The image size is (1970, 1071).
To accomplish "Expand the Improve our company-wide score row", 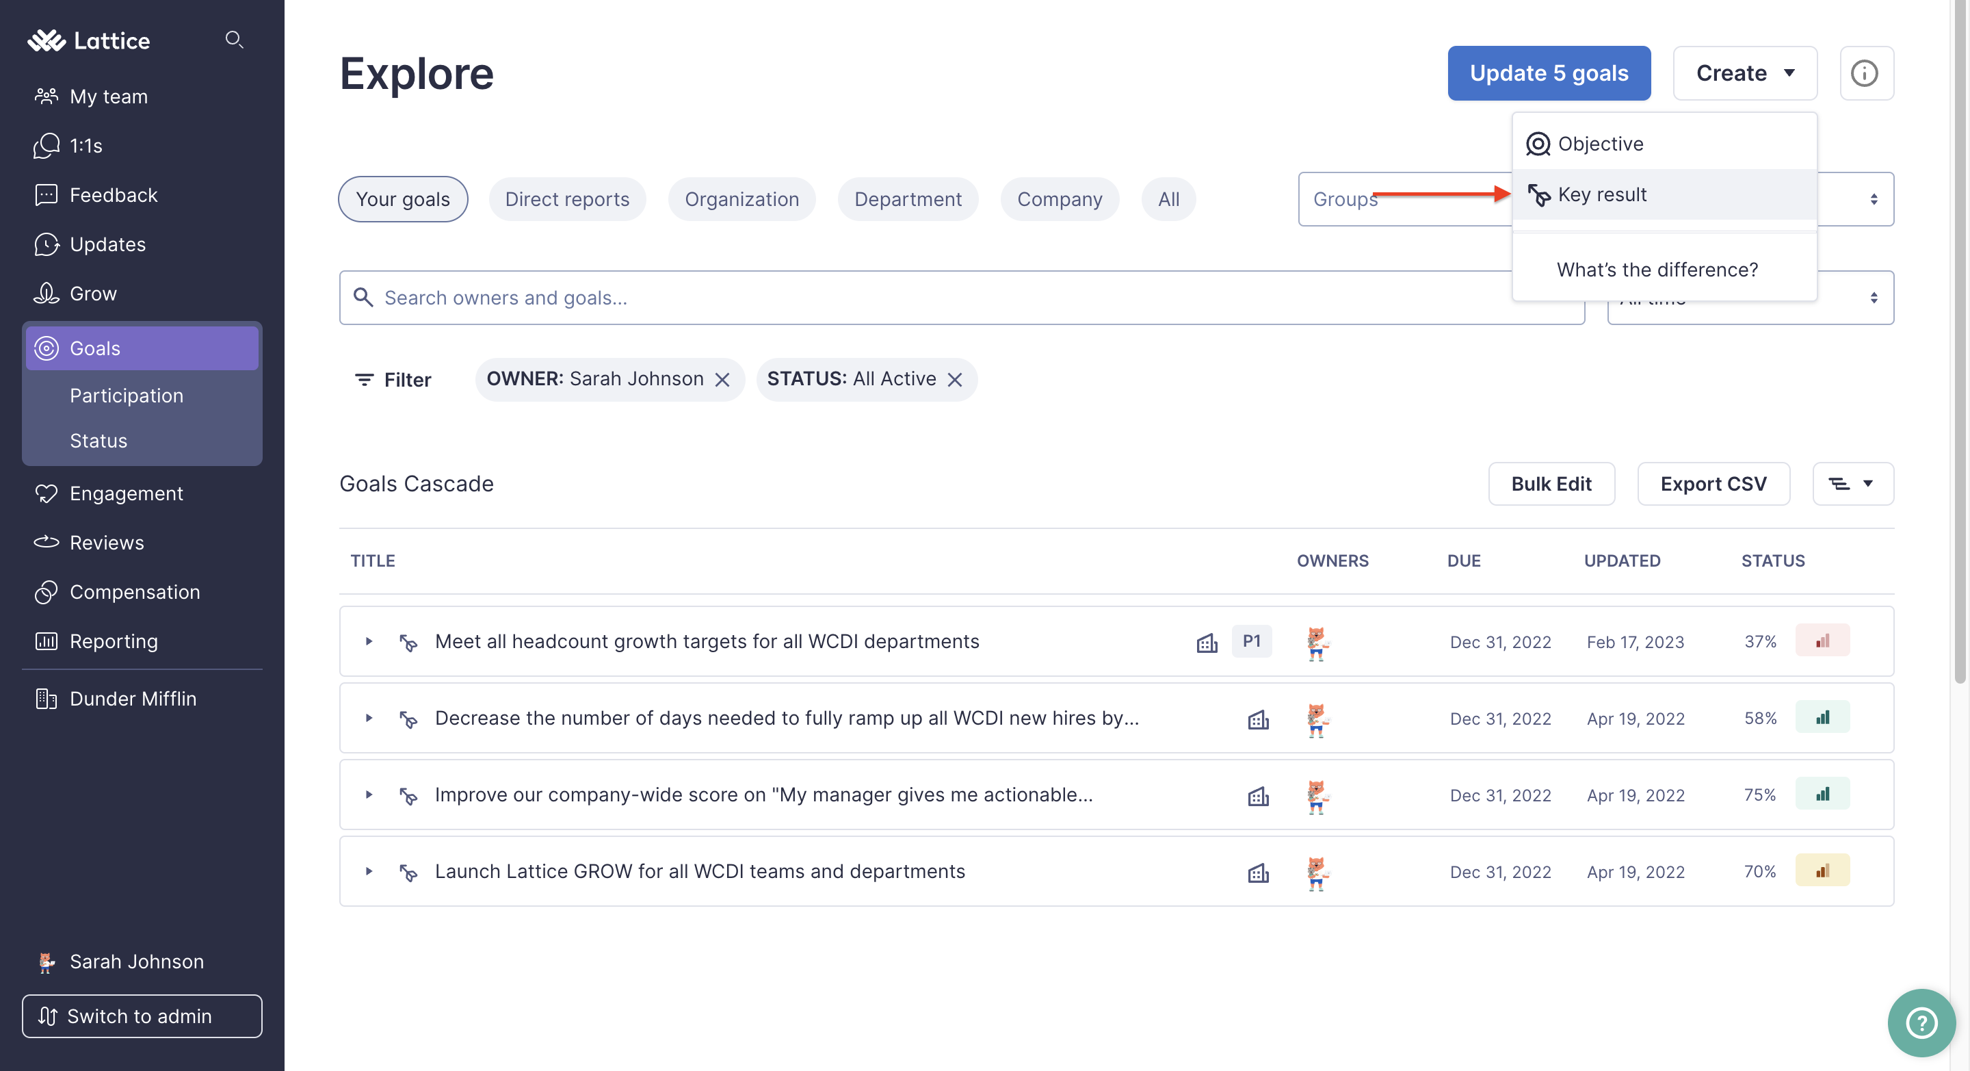I will point(369,794).
